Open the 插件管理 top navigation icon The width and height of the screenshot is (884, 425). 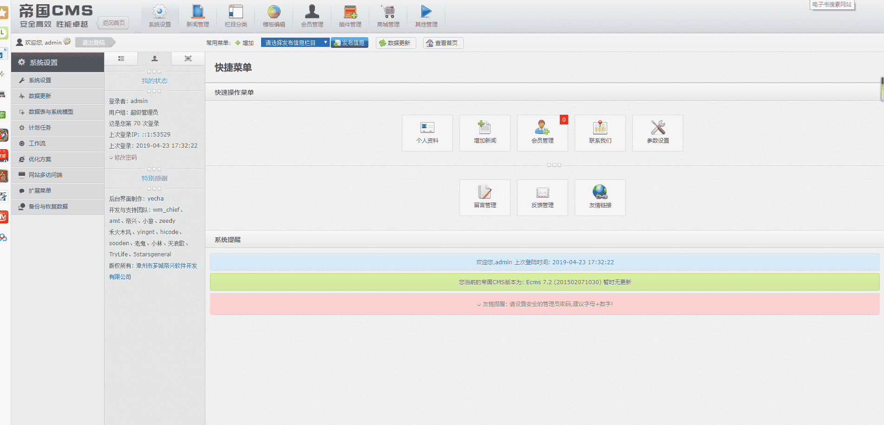click(x=350, y=16)
